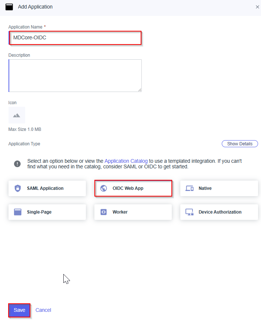The width and height of the screenshot is (261, 320).
Task: Click the OIDC Web App globe icon
Action: click(104, 188)
